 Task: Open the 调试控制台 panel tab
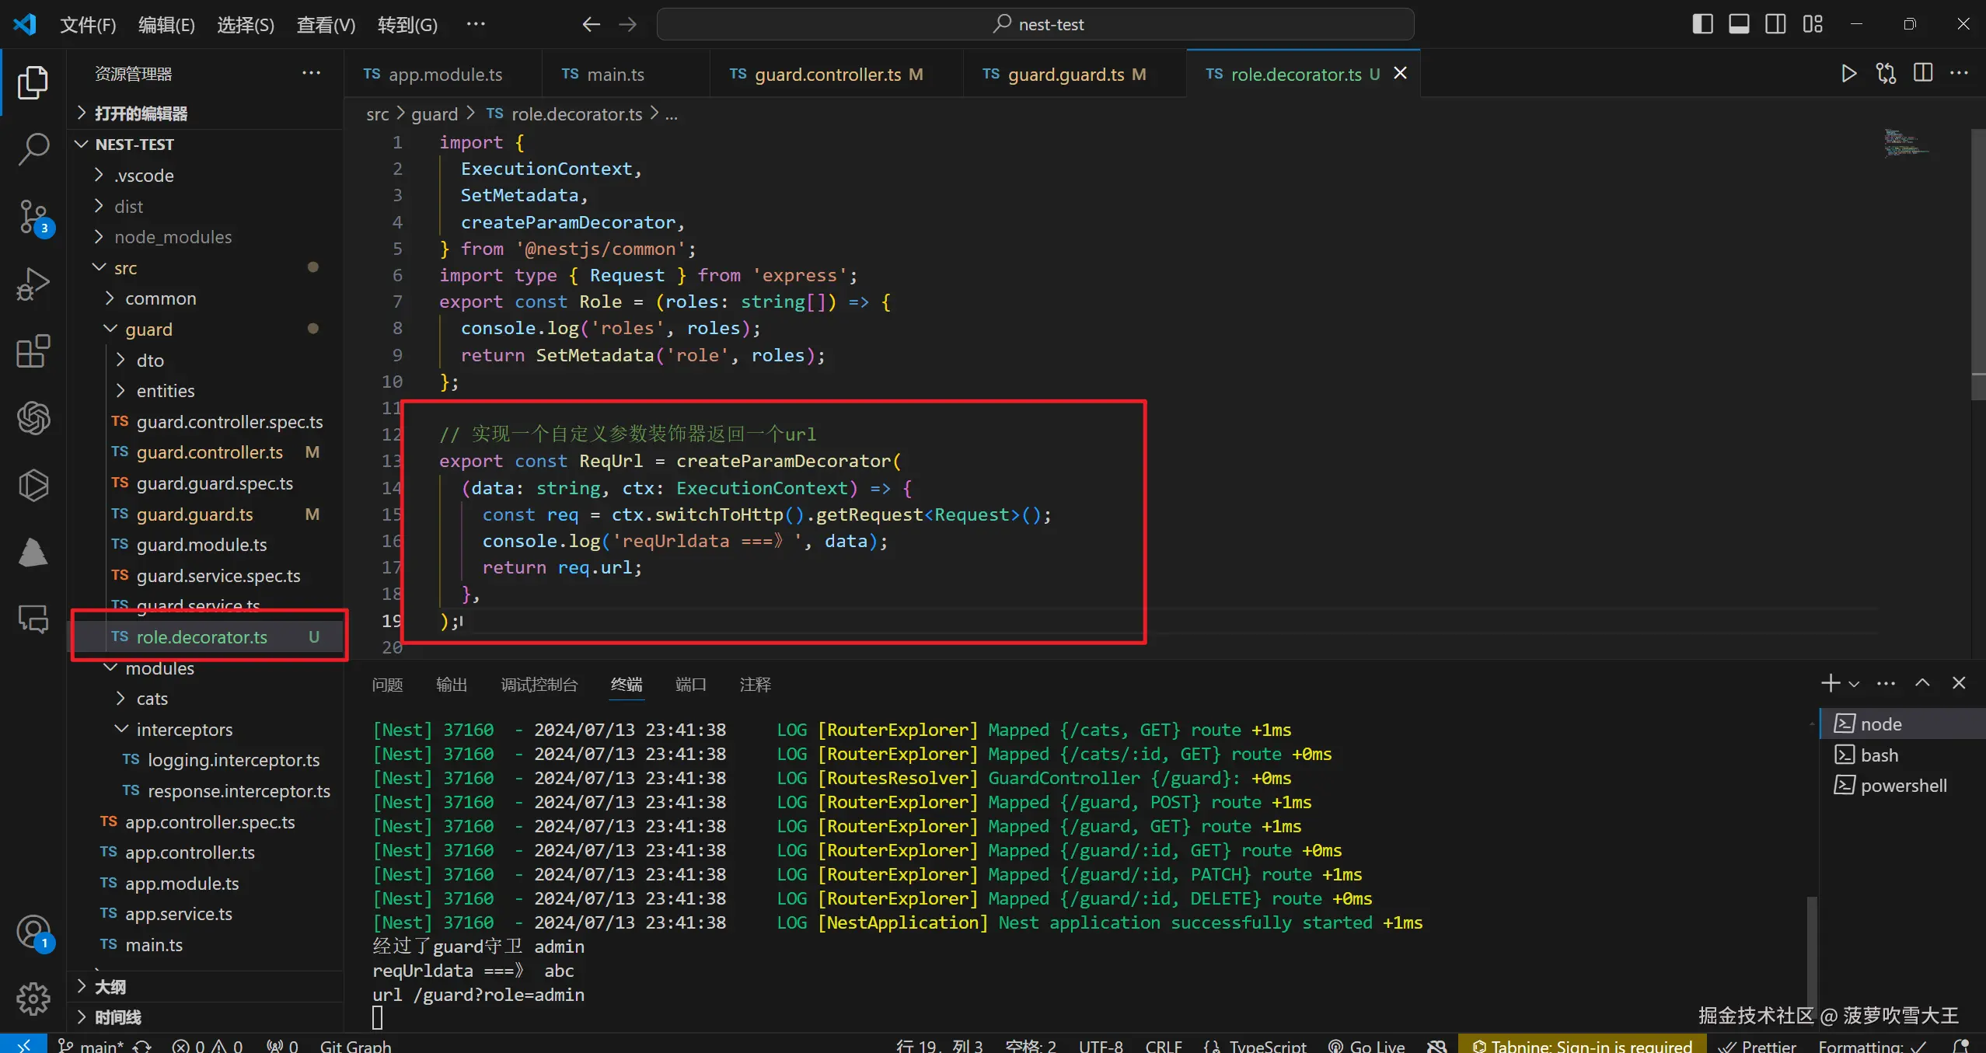(539, 685)
